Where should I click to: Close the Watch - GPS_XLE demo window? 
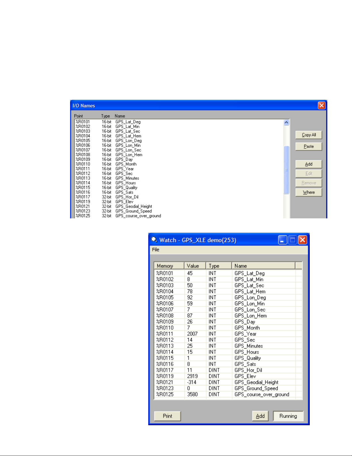(303, 240)
